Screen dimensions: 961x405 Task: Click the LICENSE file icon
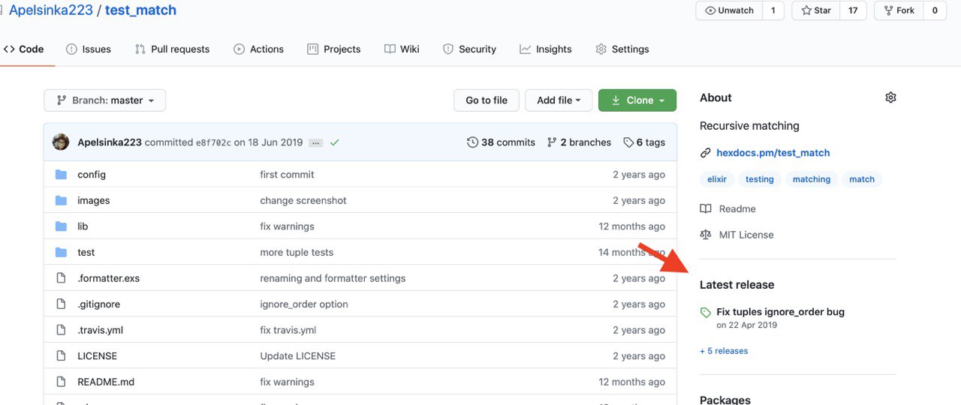pyautogui.click(x=61, y=356)
